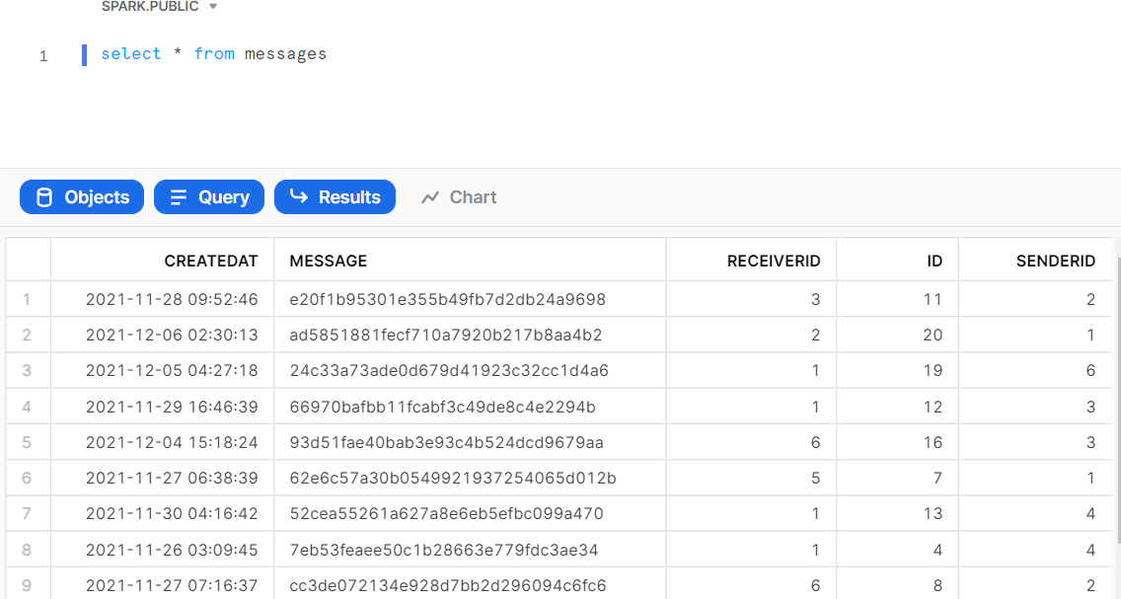The image size is (1121, 599).
Task: Select message 24c33a73ade0d679d41923c32cc1d4a6
Action: 470,370
